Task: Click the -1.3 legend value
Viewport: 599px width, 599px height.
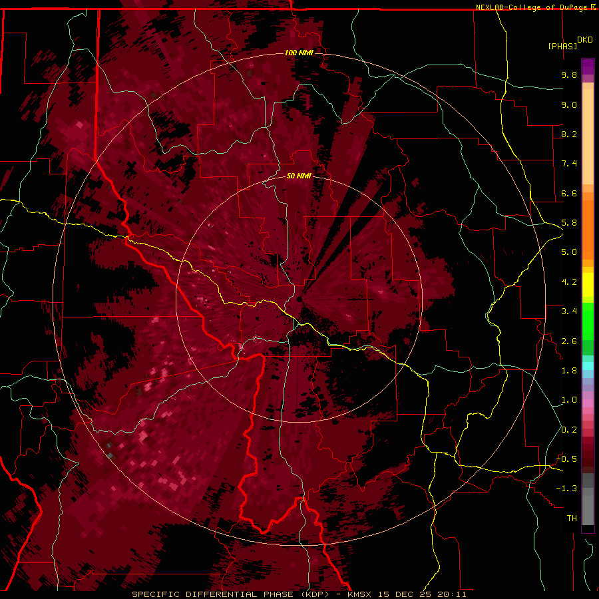Action: 566,489
